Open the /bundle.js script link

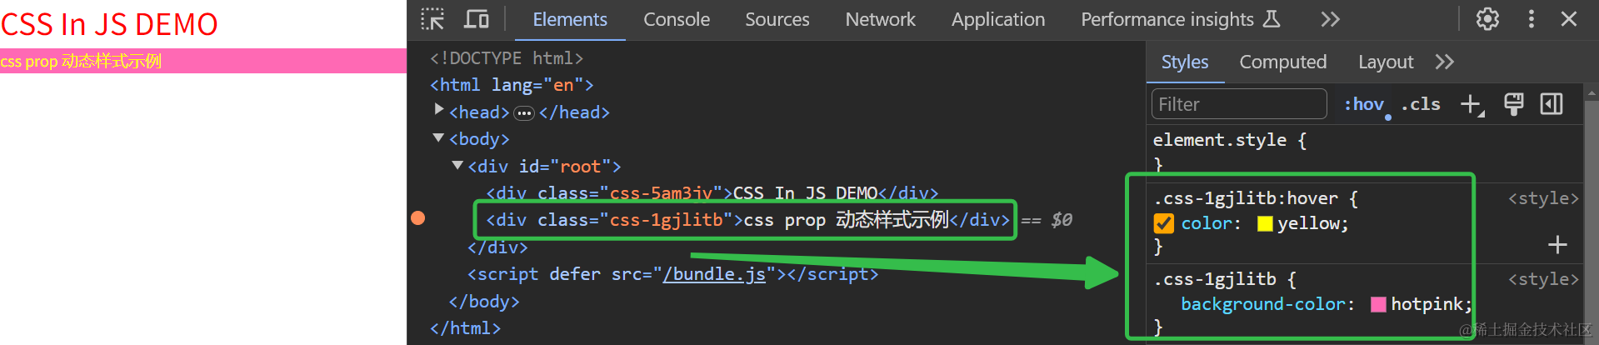click(713, 274)
